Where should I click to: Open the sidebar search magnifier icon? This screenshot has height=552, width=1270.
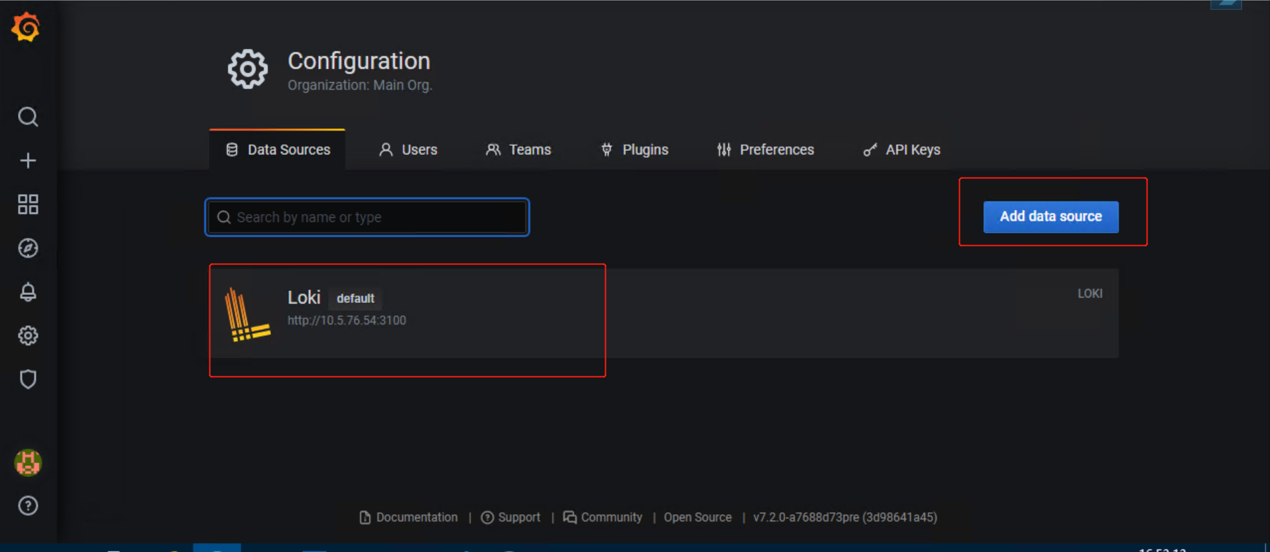[x=28, y=117]
